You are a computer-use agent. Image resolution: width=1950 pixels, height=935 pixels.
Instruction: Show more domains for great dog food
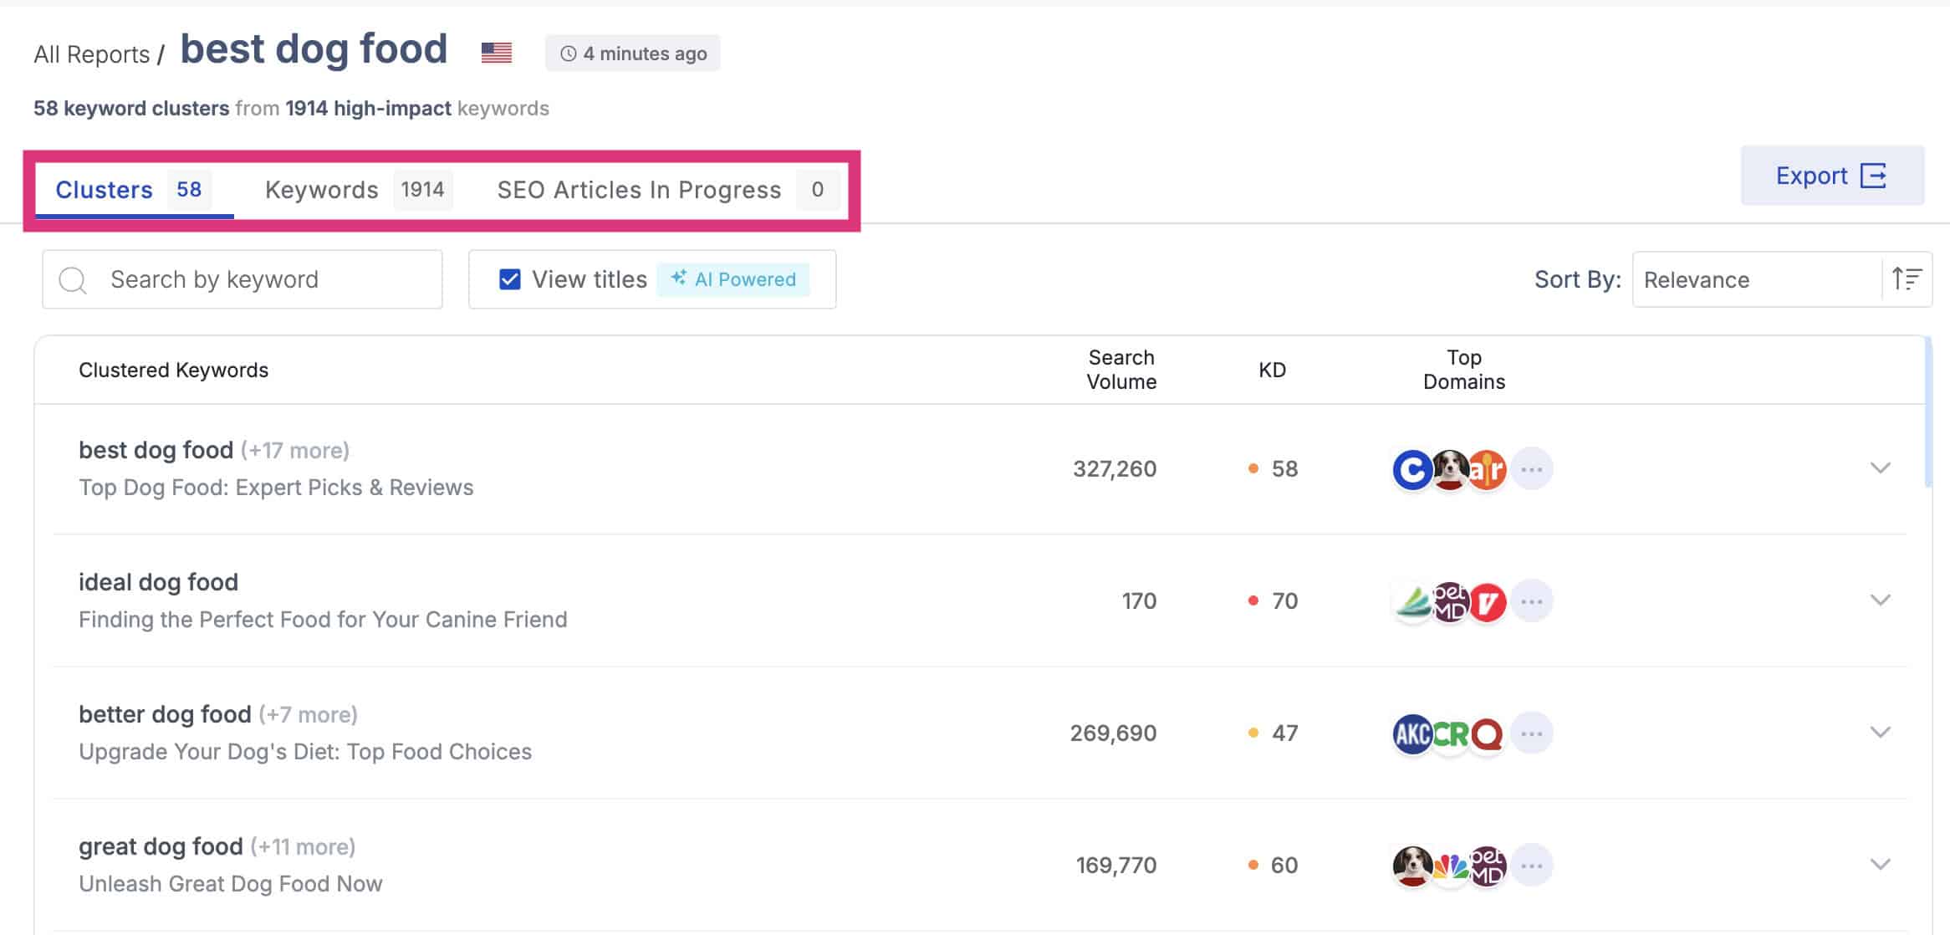pyautogui.click(x=1532, y=866)
